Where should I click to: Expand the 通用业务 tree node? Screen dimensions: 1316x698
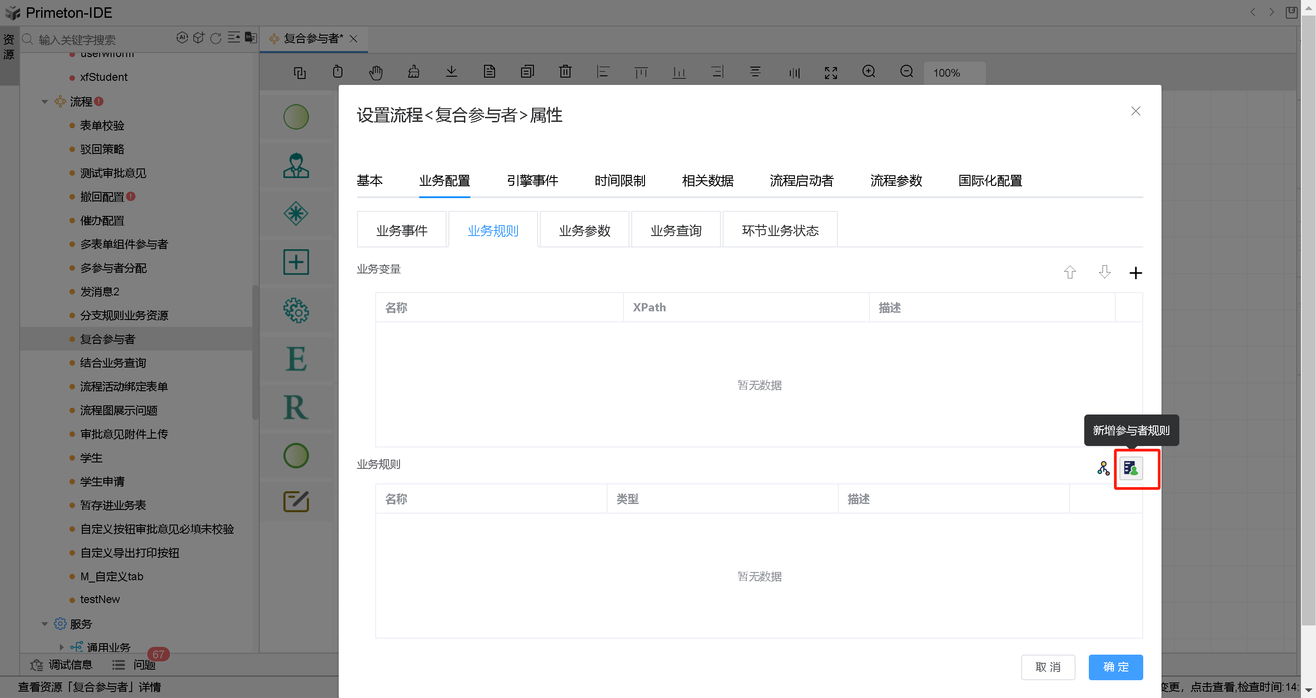(62, 647)
